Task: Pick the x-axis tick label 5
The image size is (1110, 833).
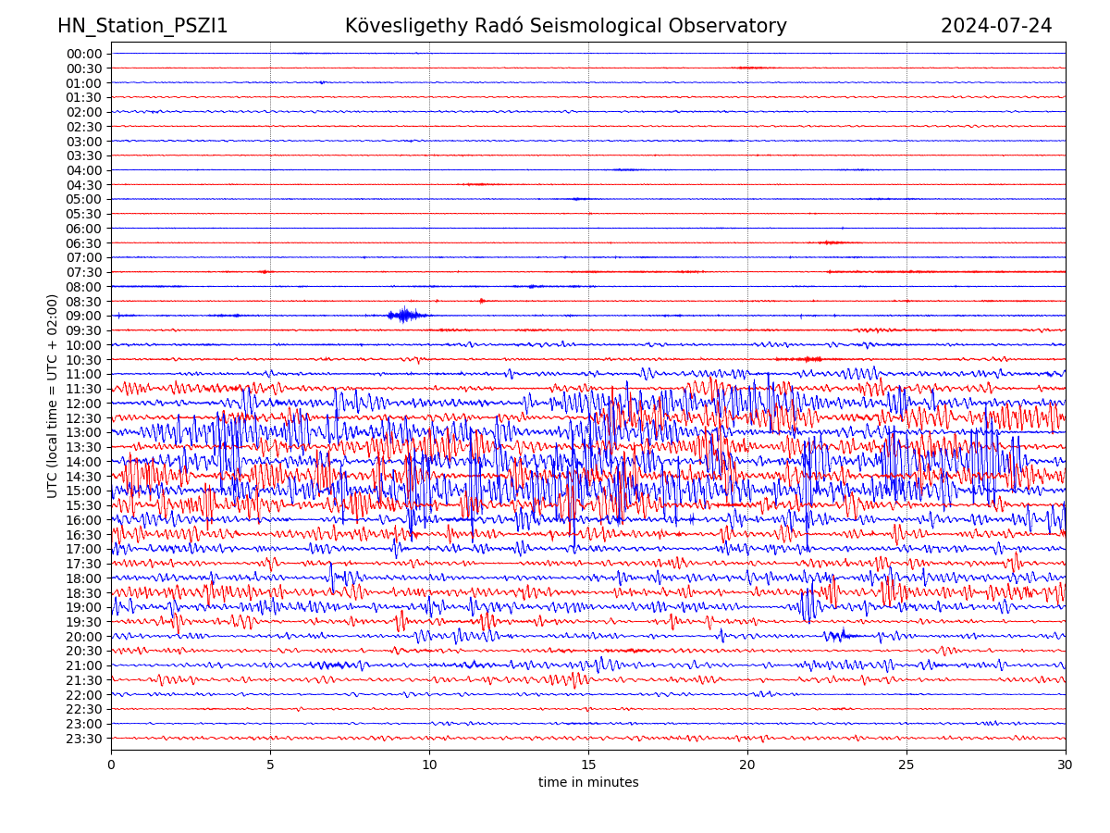Action: (x=270, y=765)
